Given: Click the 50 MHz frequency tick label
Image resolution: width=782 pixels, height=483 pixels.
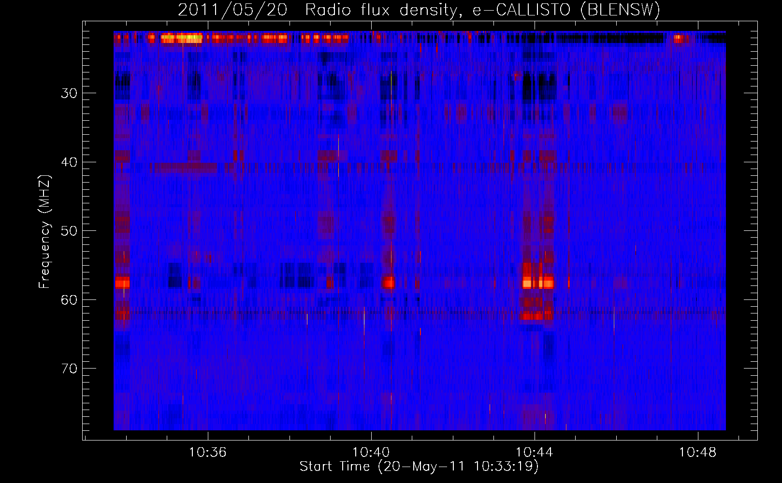Looking at the screenshot, I should click(69, 231).
